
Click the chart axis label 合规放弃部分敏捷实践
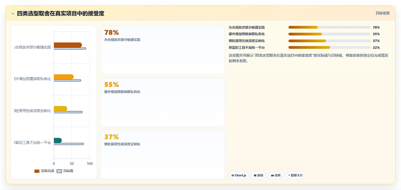coord(32,47)
